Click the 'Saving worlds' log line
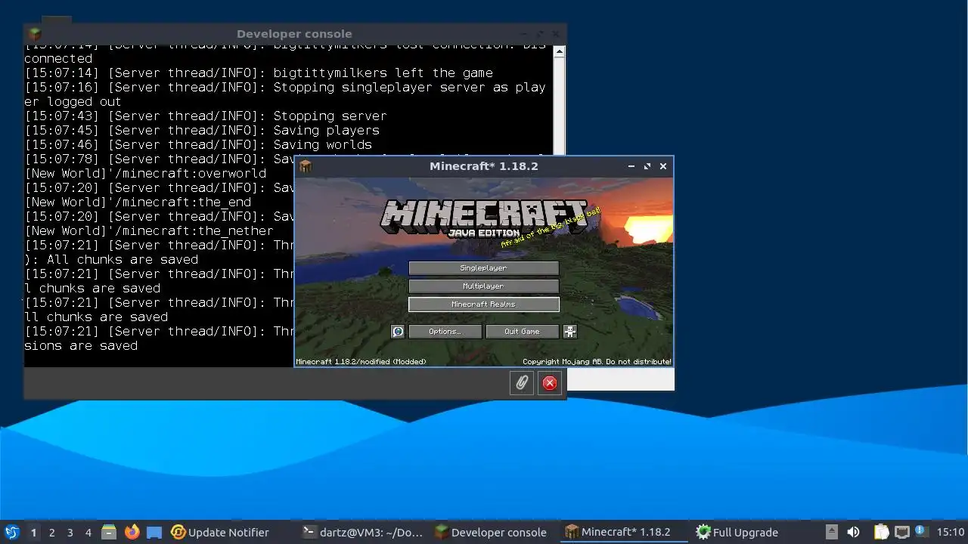Screen dimensions: 968x544 (x=198, y=145)
